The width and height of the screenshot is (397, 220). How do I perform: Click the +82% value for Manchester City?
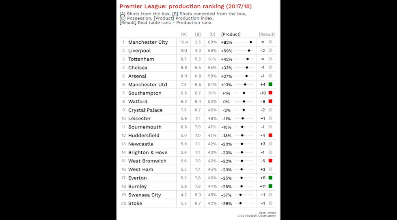(227, 43)
